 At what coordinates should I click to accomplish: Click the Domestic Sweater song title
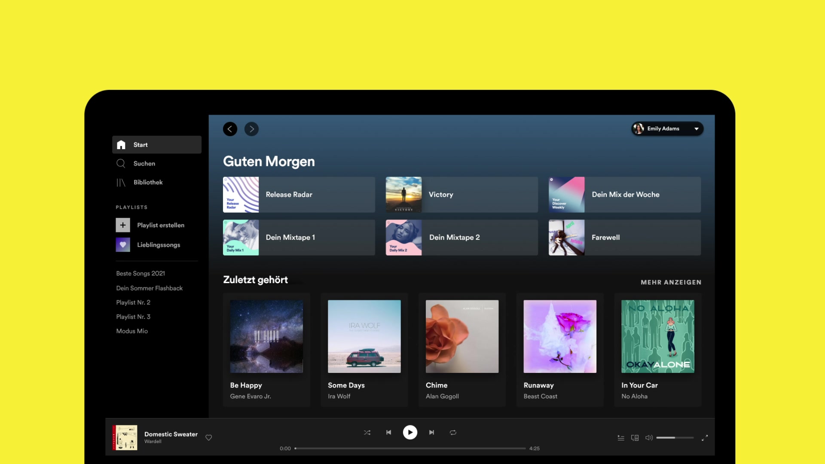[x=171, y=434]
